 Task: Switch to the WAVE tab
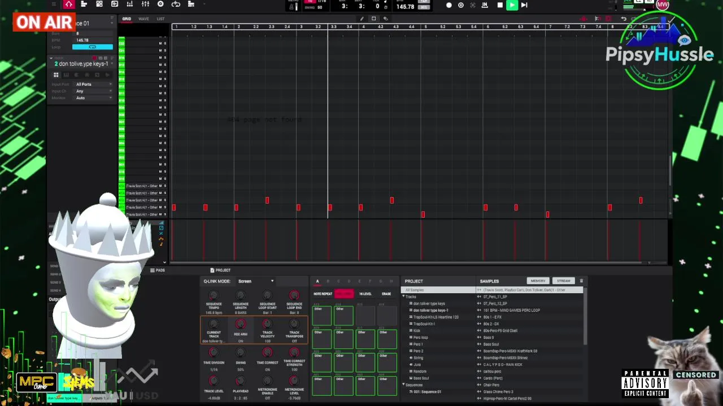click(144, 19)
